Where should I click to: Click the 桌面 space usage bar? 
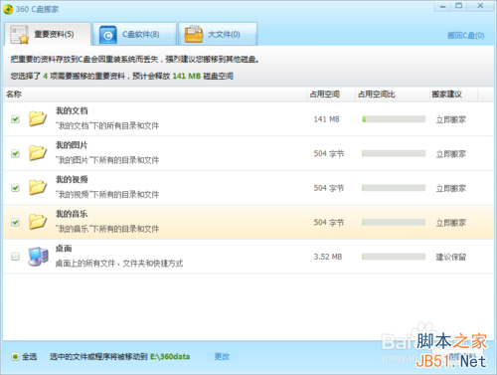click(x=394, y=257)
